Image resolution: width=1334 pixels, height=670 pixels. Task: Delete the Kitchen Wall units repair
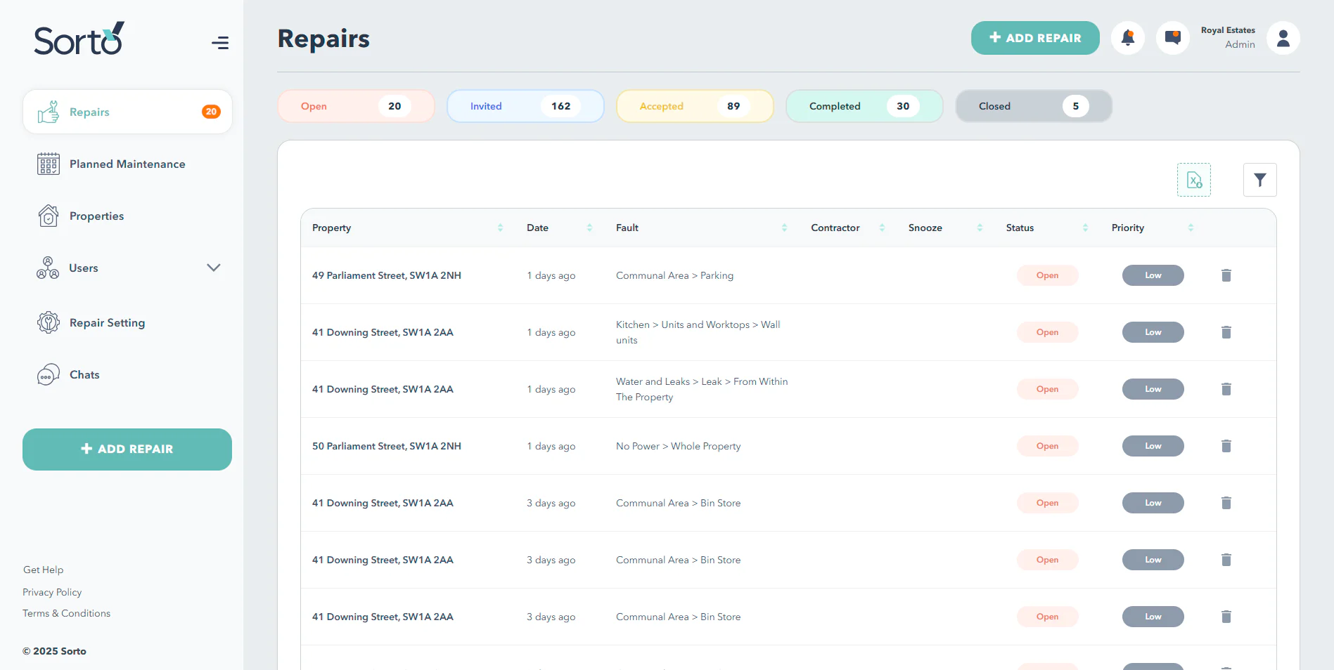(x=1226, y=332)
